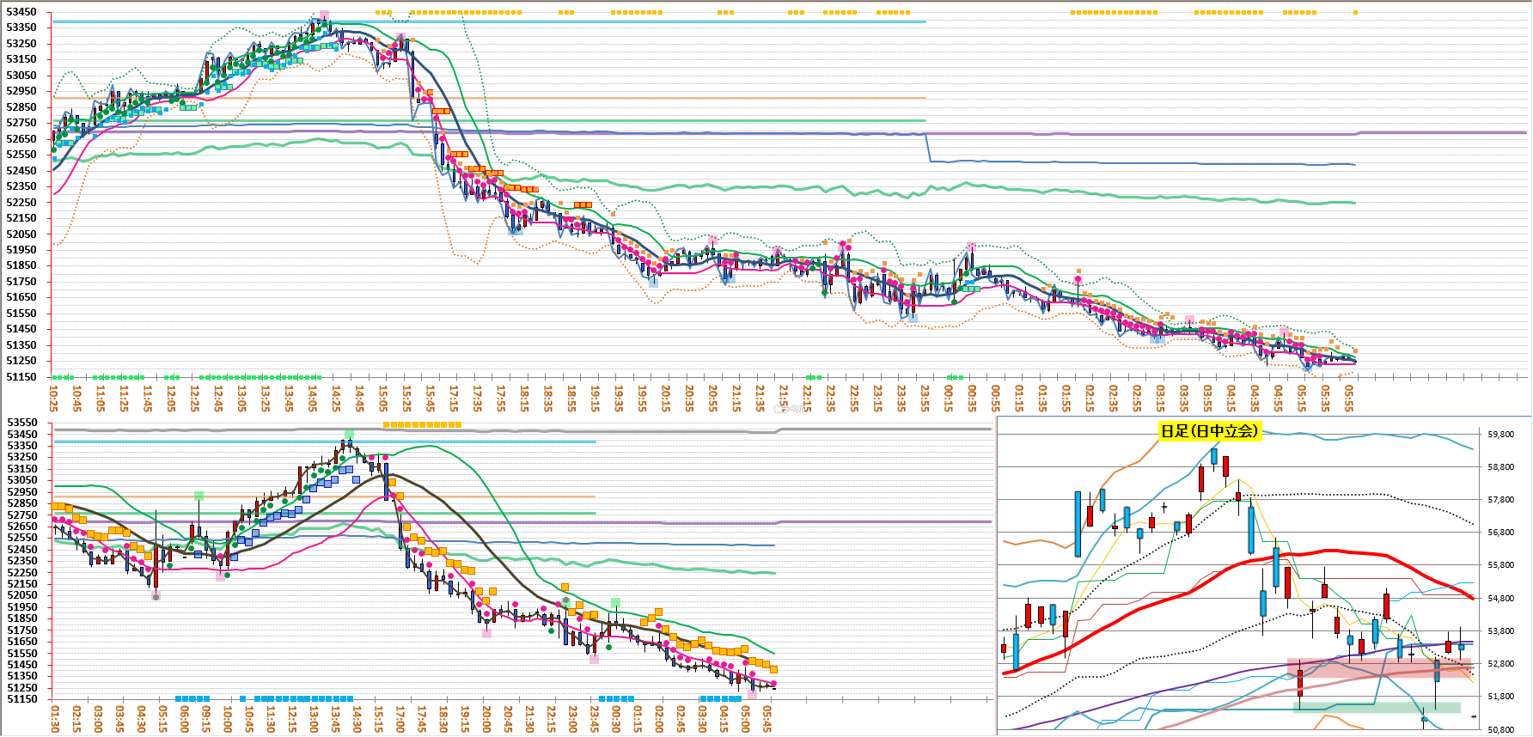The width and height of the screenshot is (1533, 737).
Task: Click the green square marker at lower-left chart peak
Action: tap(349, 434)
